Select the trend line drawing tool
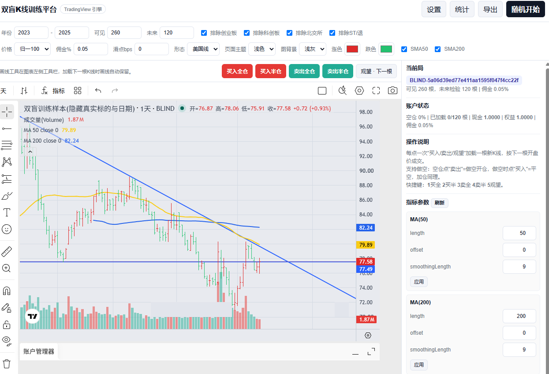549x374 pixels. (x=7, y=128)
